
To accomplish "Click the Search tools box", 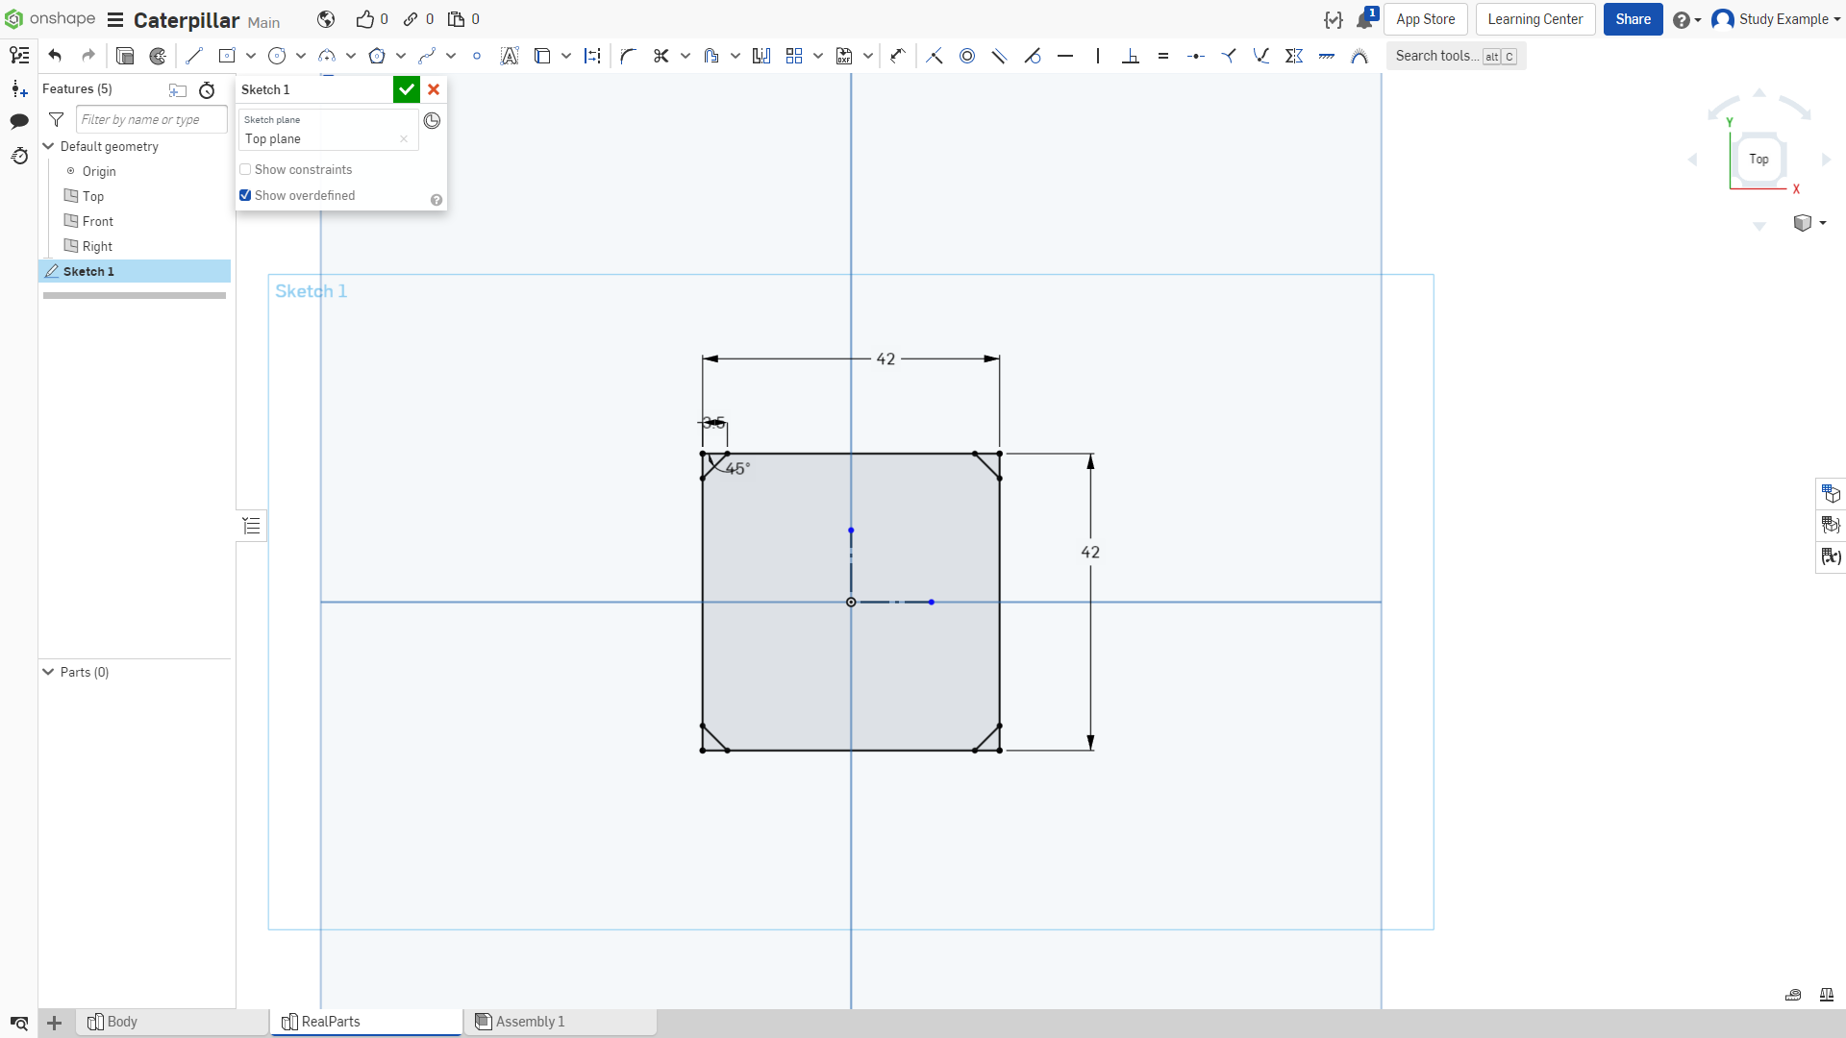I will (1456, 56).
